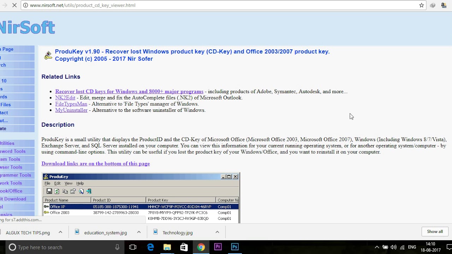Open the Action Center notification icon

click(449, 247)
